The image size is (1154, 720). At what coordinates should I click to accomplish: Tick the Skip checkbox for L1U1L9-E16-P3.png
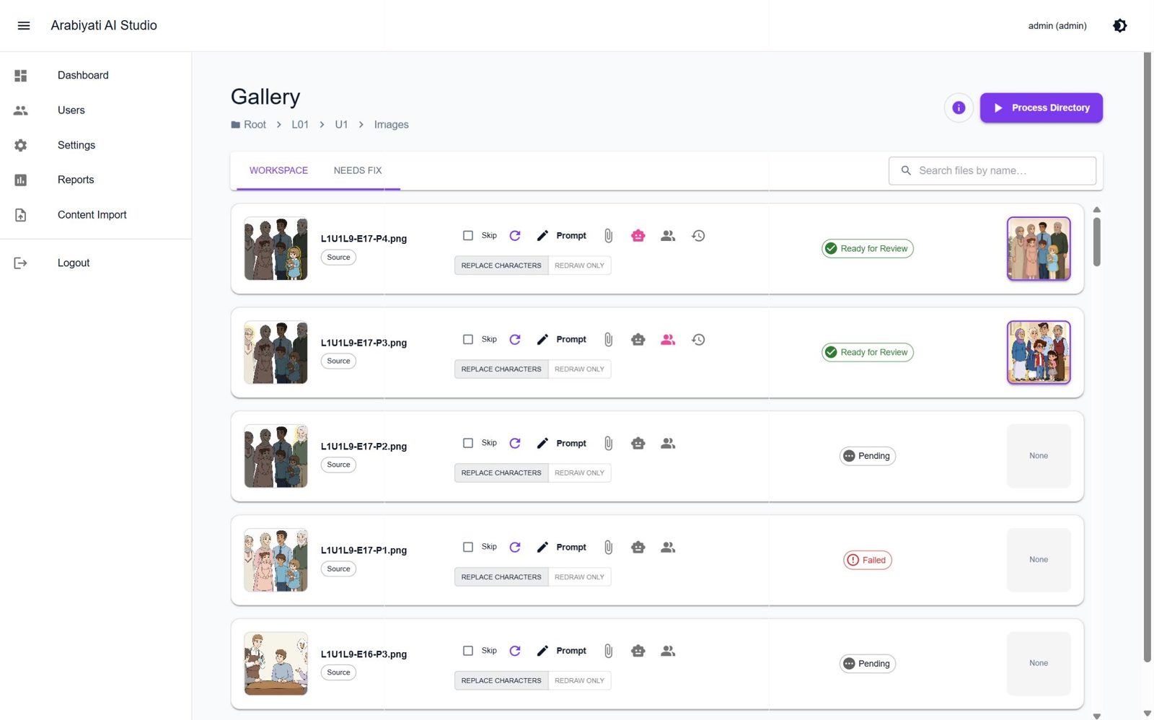point(468,651)
